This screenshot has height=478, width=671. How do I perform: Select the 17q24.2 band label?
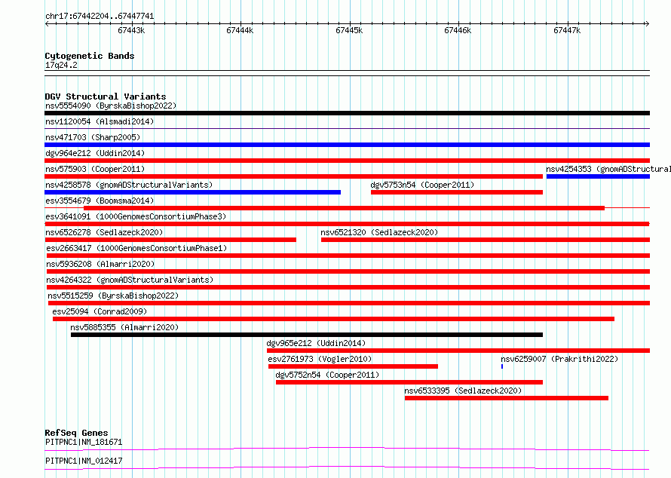61,65
